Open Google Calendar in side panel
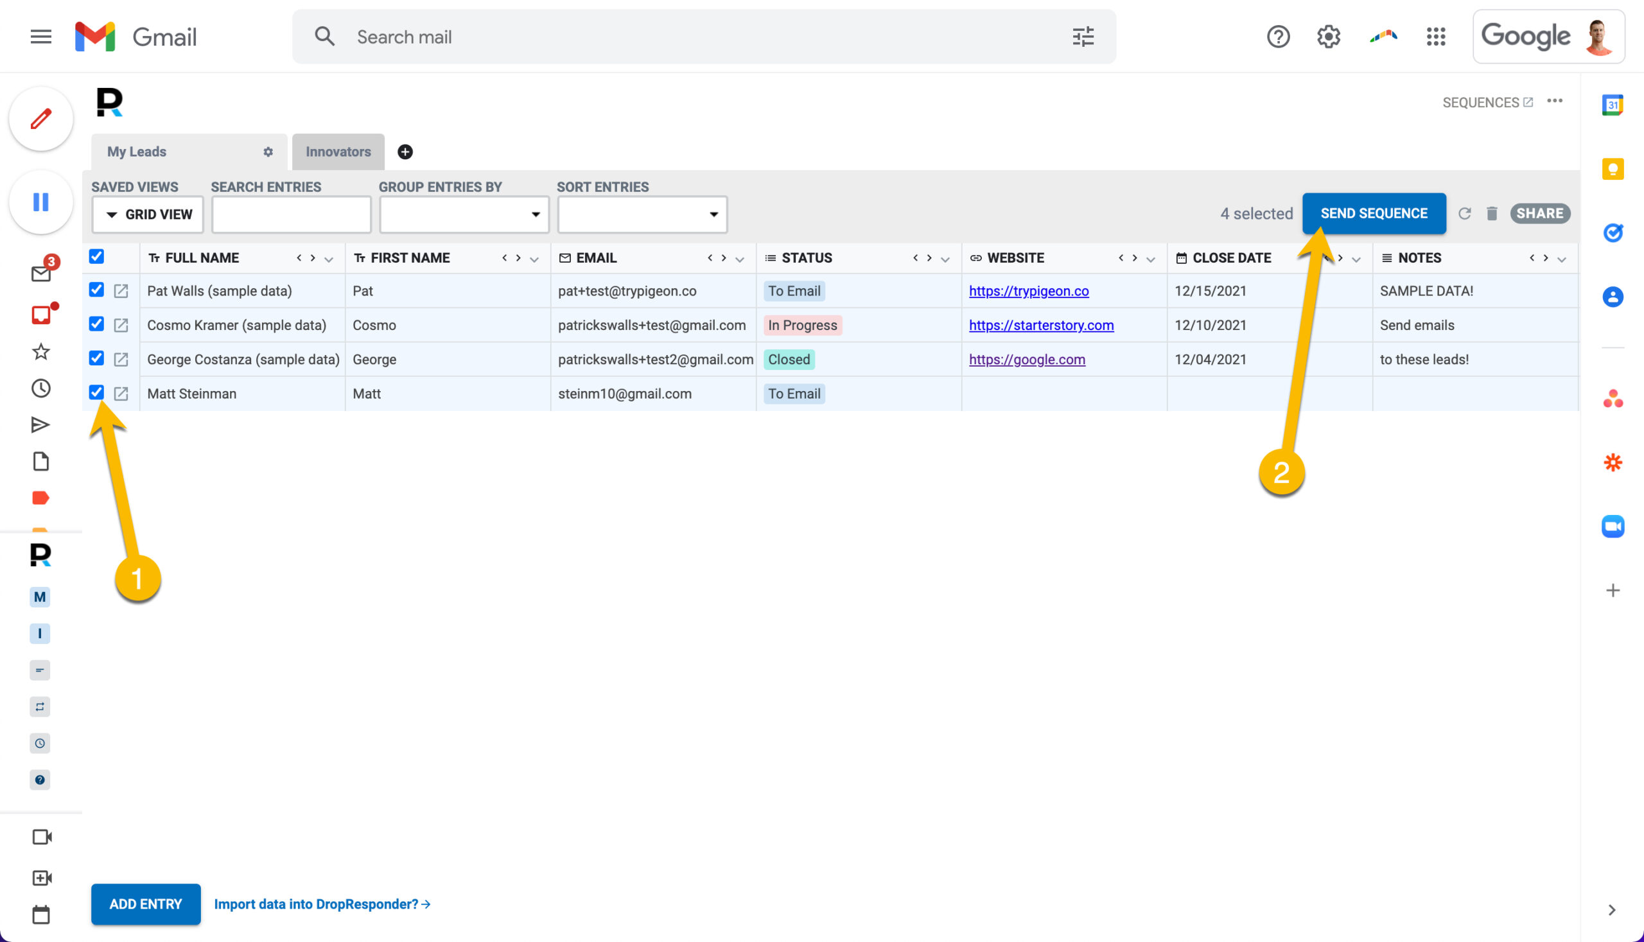Viewport: 1644px width, 942px height. (x=1613, y=105)
